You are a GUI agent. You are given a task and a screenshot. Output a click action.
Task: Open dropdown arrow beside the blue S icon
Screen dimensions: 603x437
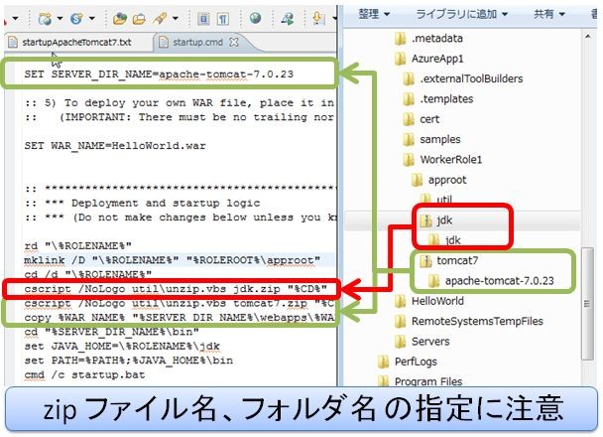pyautogui.click(x=92, y=18)
